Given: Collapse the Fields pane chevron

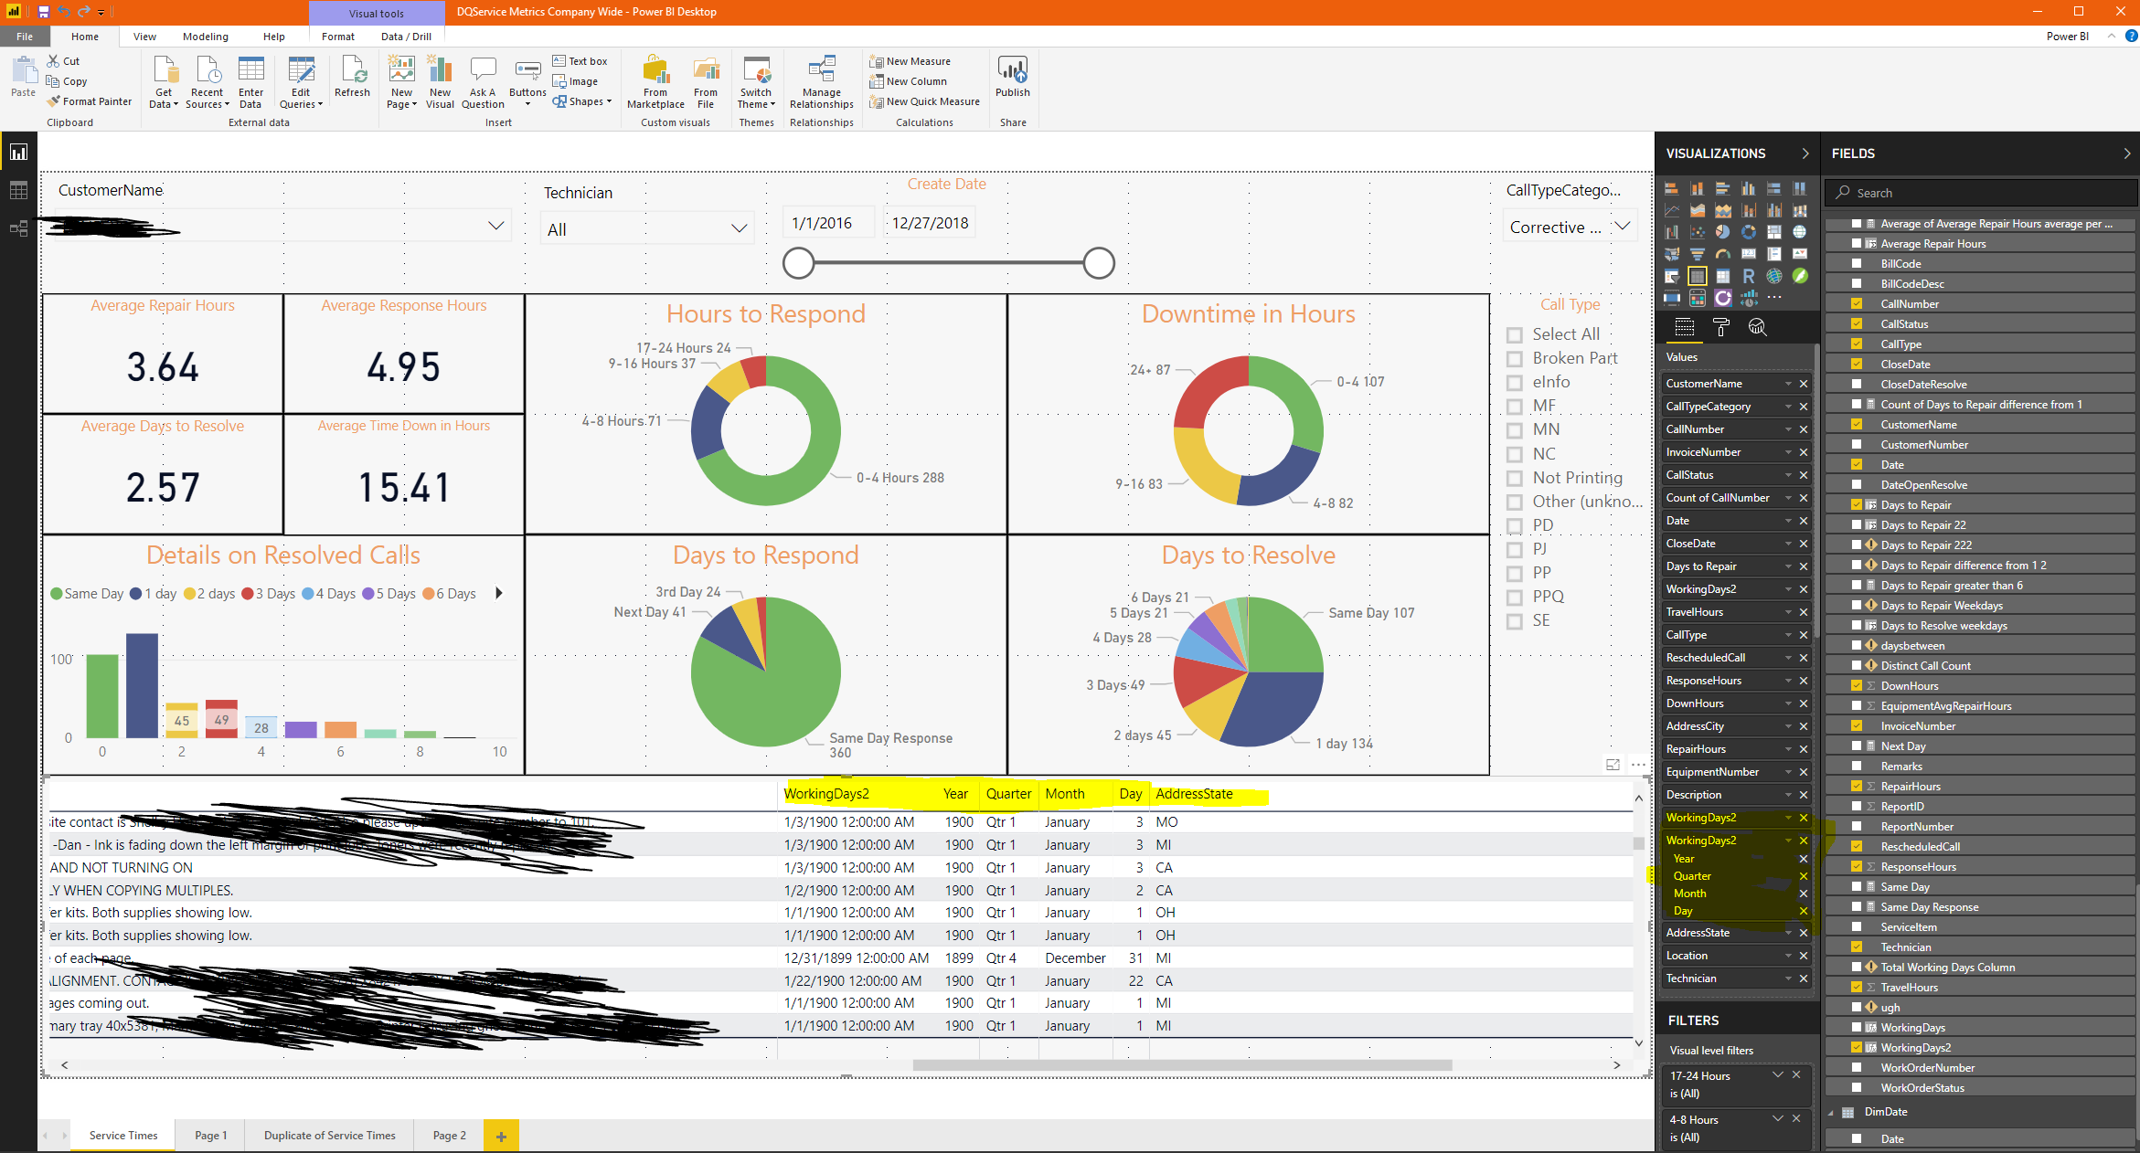Looking at the screenshot, I should (2126, 153).
